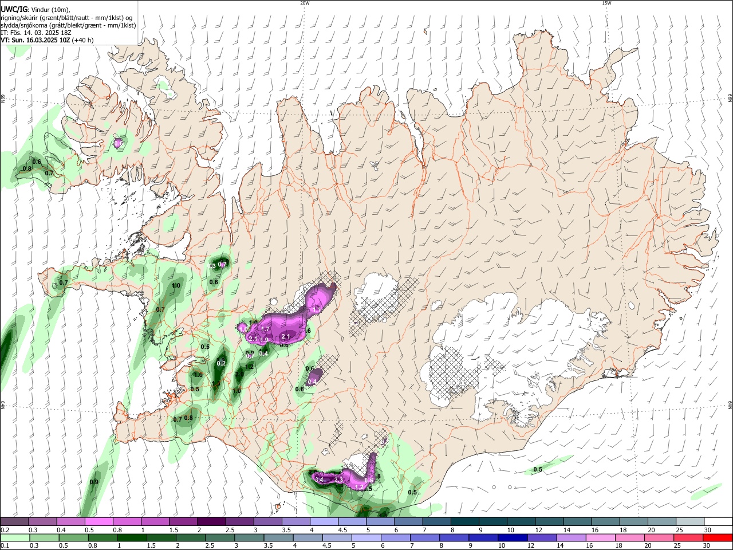Click the 'UWC/IG: Vindur (10m)' title text
Viewport: 733px width, 550px height.
point(35,9)
